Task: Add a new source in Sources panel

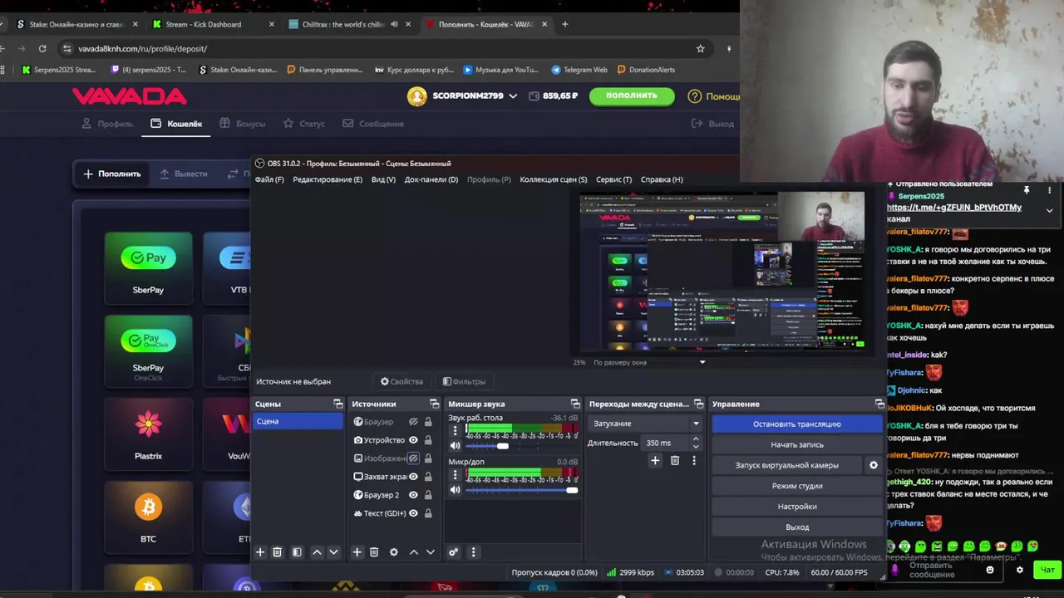Action: [357, 552]
